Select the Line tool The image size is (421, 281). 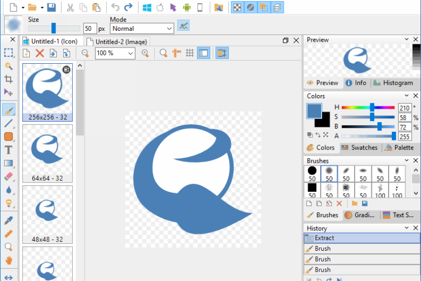(9, 123)
